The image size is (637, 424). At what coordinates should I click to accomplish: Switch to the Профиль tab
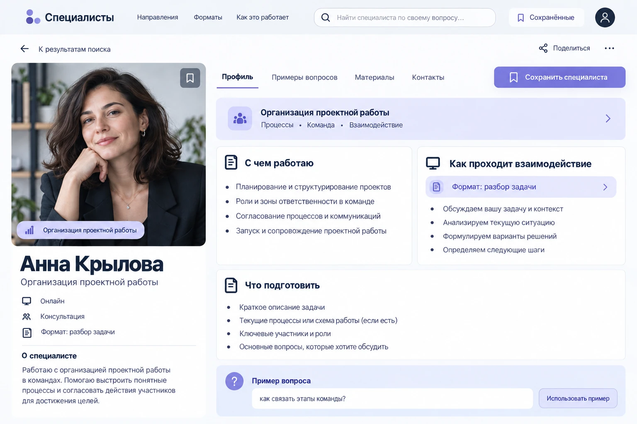pos(238,77)
